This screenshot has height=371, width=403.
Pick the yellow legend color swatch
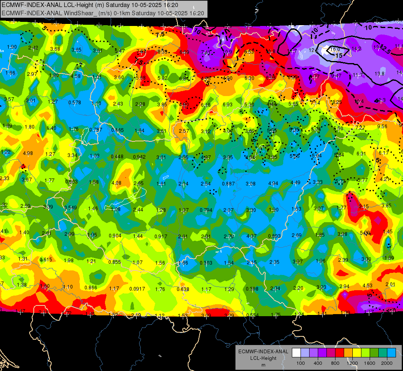(357, 353)
